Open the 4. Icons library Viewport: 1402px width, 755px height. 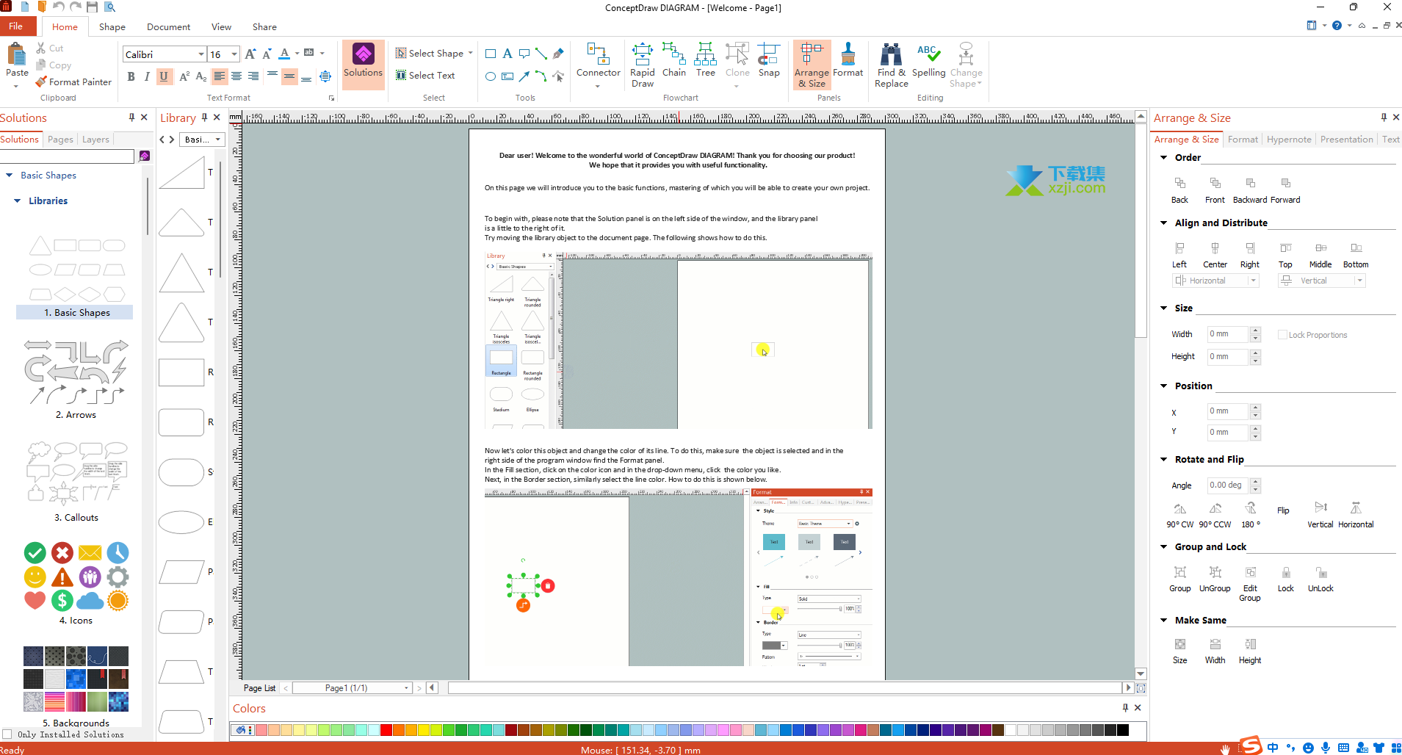click(x=76, y=584)
